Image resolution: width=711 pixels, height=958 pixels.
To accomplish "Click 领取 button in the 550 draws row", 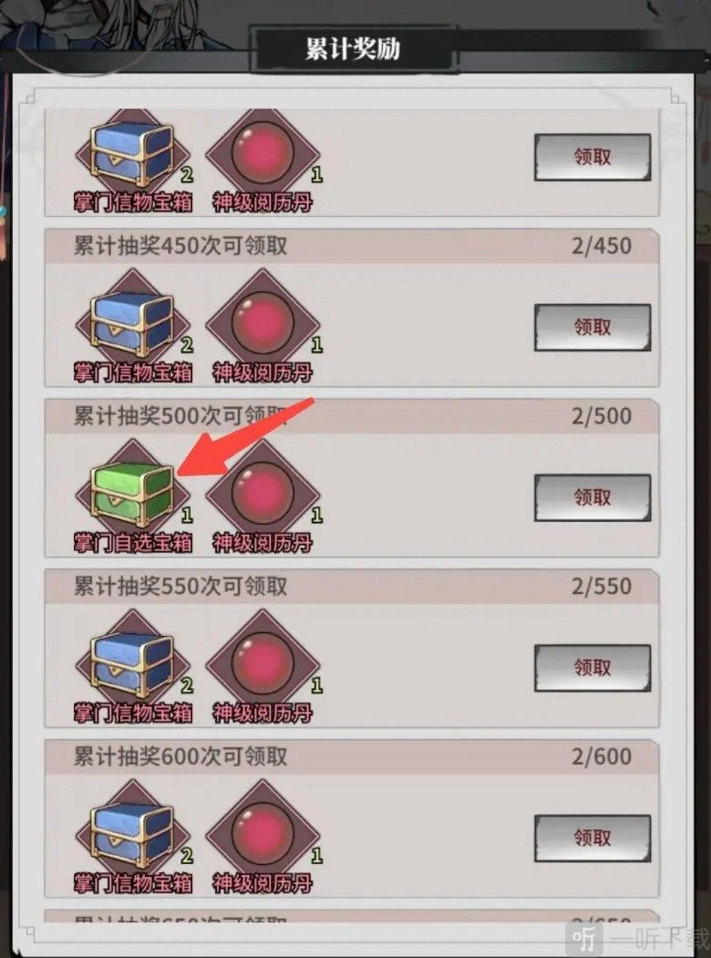I will (x=592, y=668).
